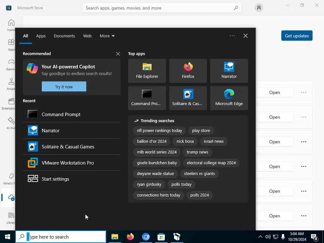Open Microsoft Edge from Top apps
Screen dimensions: 324x243
click(229, 98)
